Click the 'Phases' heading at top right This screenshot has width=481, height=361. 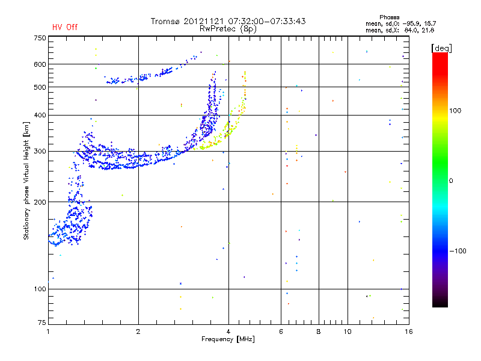coord(389,17)
